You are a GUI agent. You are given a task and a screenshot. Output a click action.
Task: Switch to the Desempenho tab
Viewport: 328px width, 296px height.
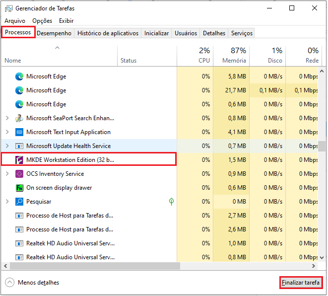click(54, 33)
